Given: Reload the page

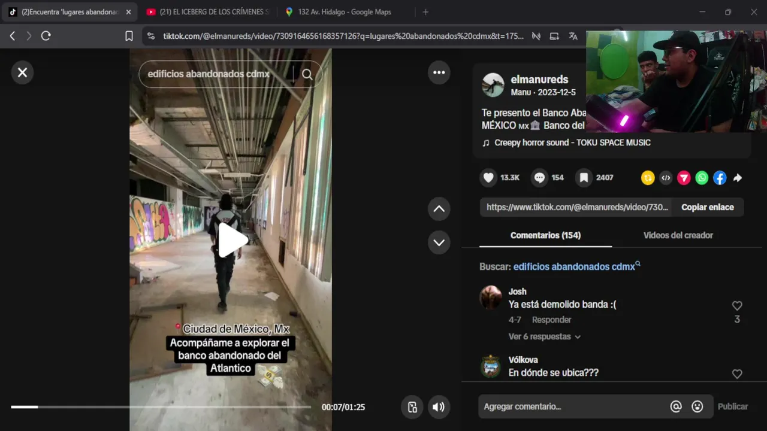Looking at the screenshot, I should (46, 36).
